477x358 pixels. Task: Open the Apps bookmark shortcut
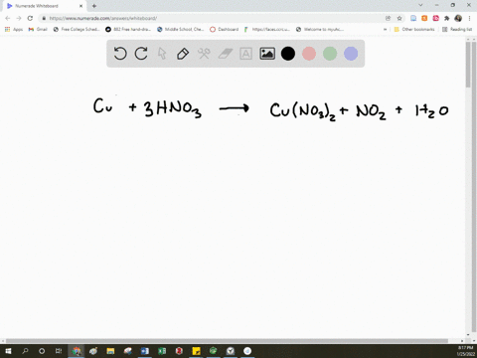(x=14, y=29)
